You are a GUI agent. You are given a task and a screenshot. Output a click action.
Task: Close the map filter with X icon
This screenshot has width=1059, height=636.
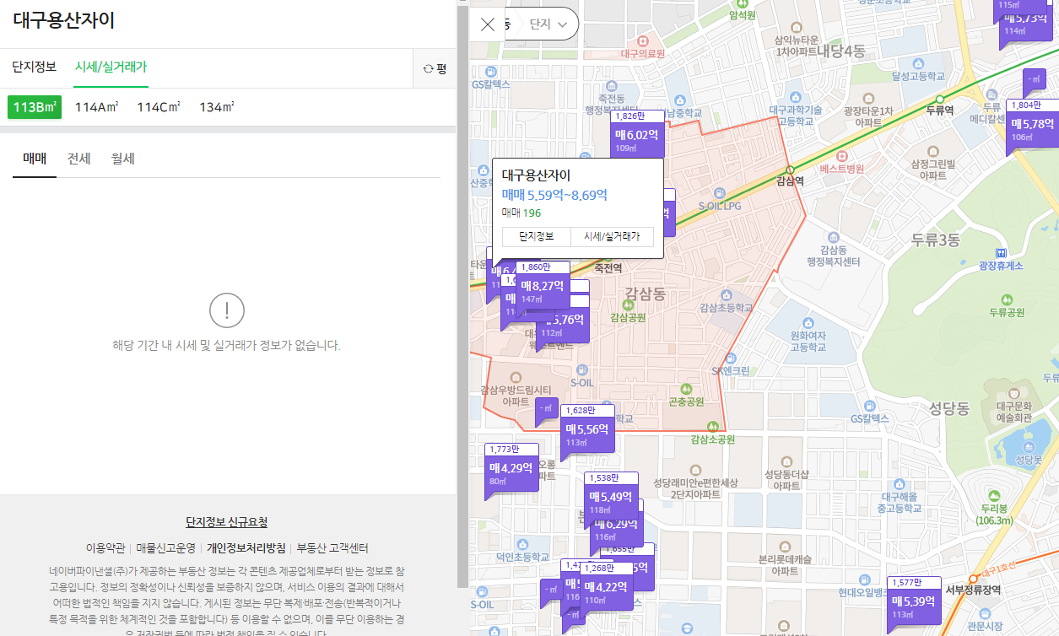(488, 24)
